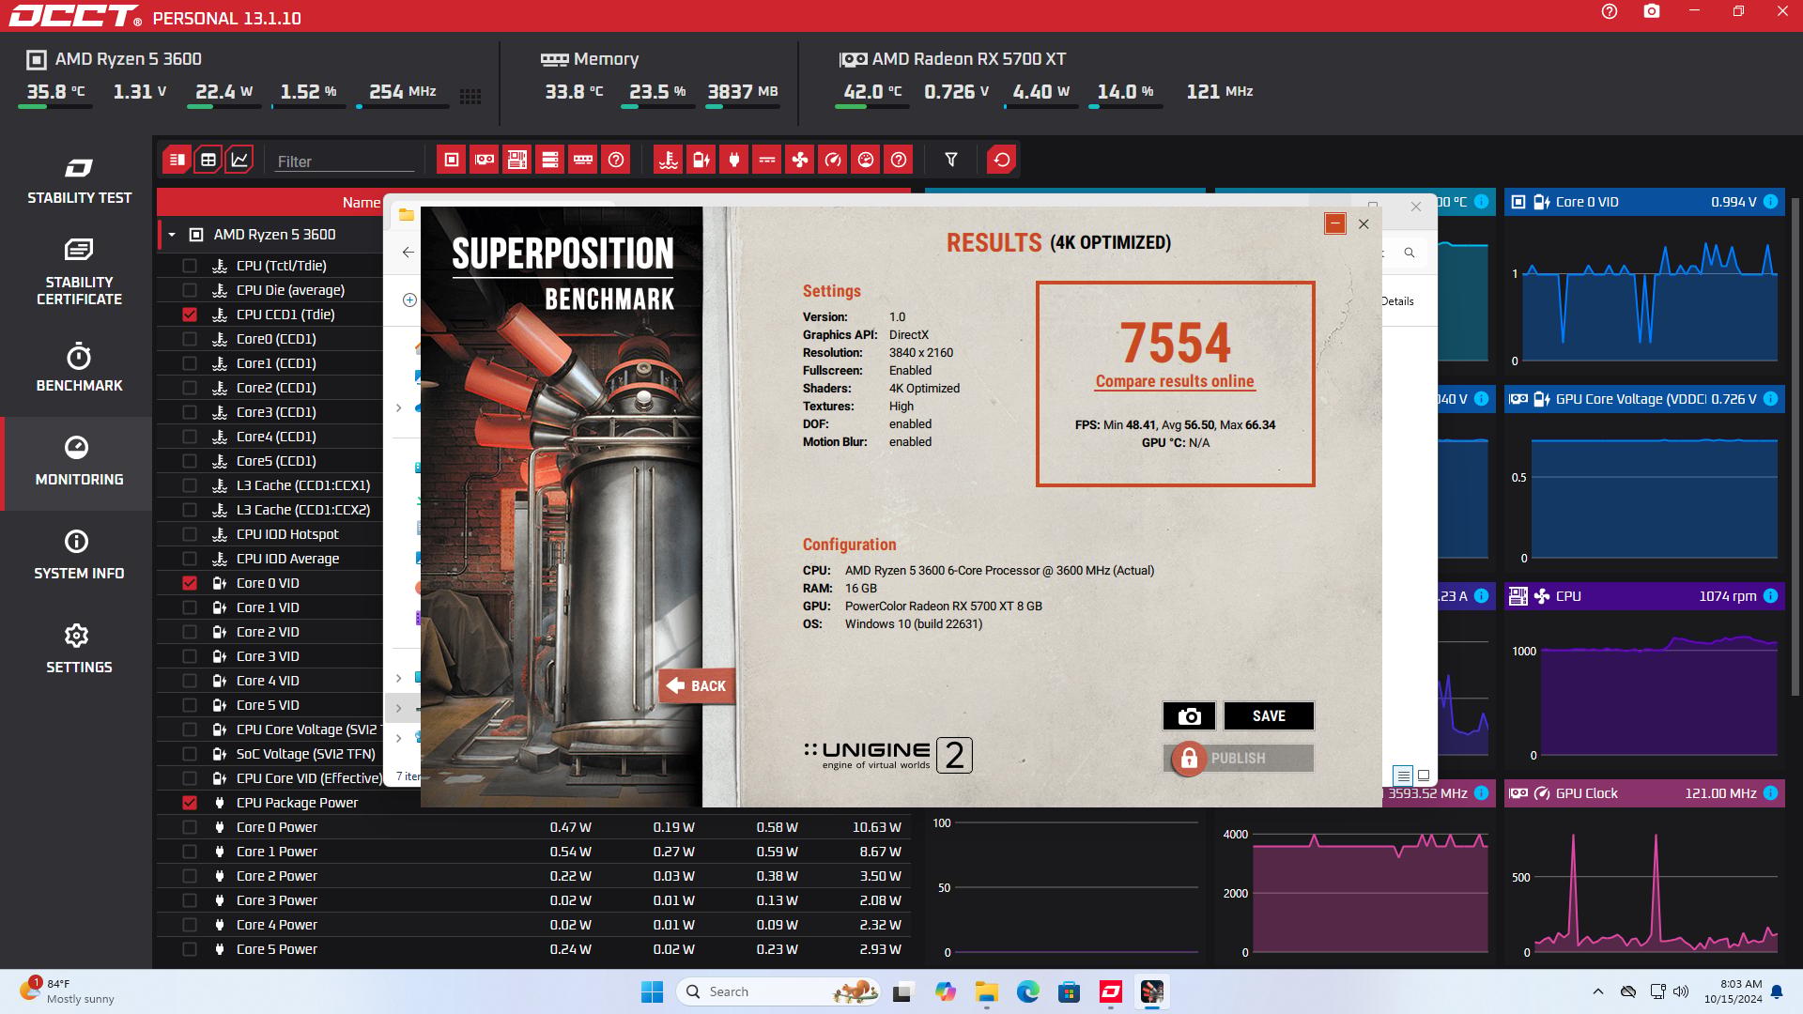Toggle the usage load dial filter

[x=866, y=160]
